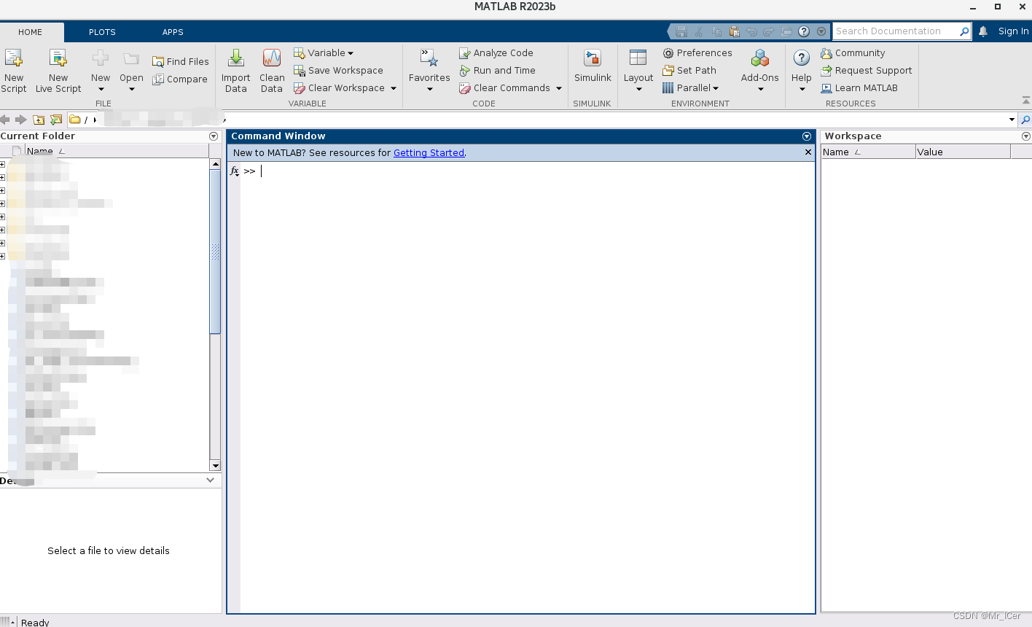Open the Community resource
Viewport: 1032px width, 627px height.
(x=853, y=52)
